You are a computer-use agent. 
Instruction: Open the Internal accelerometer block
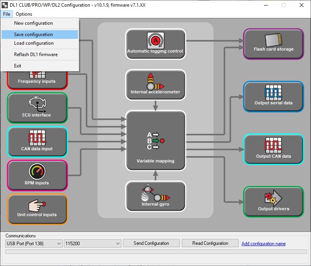click(155, 84)
